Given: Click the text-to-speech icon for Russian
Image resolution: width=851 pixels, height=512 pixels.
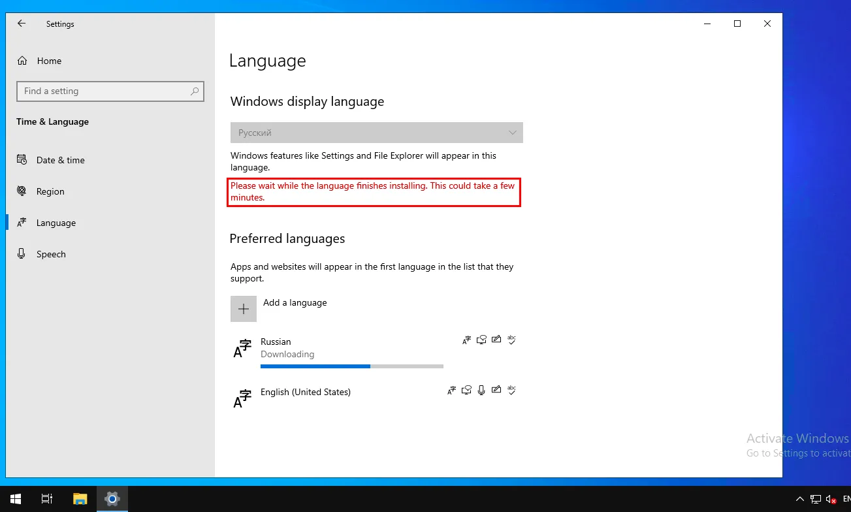Looking at the screenshot, I should (481, 340).
